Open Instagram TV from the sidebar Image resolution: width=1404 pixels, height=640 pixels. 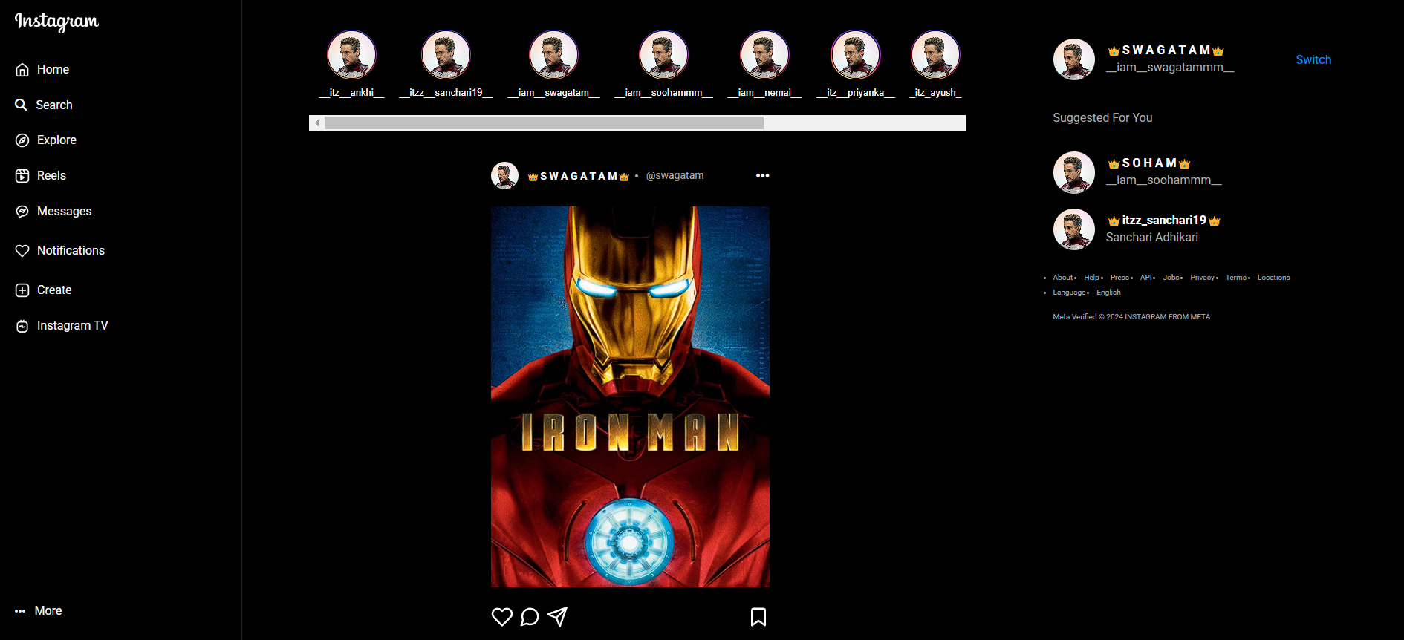point(72,326)
